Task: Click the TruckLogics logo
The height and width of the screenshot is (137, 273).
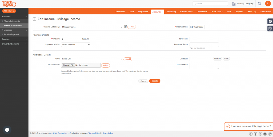Action: (x=9, y=4)
